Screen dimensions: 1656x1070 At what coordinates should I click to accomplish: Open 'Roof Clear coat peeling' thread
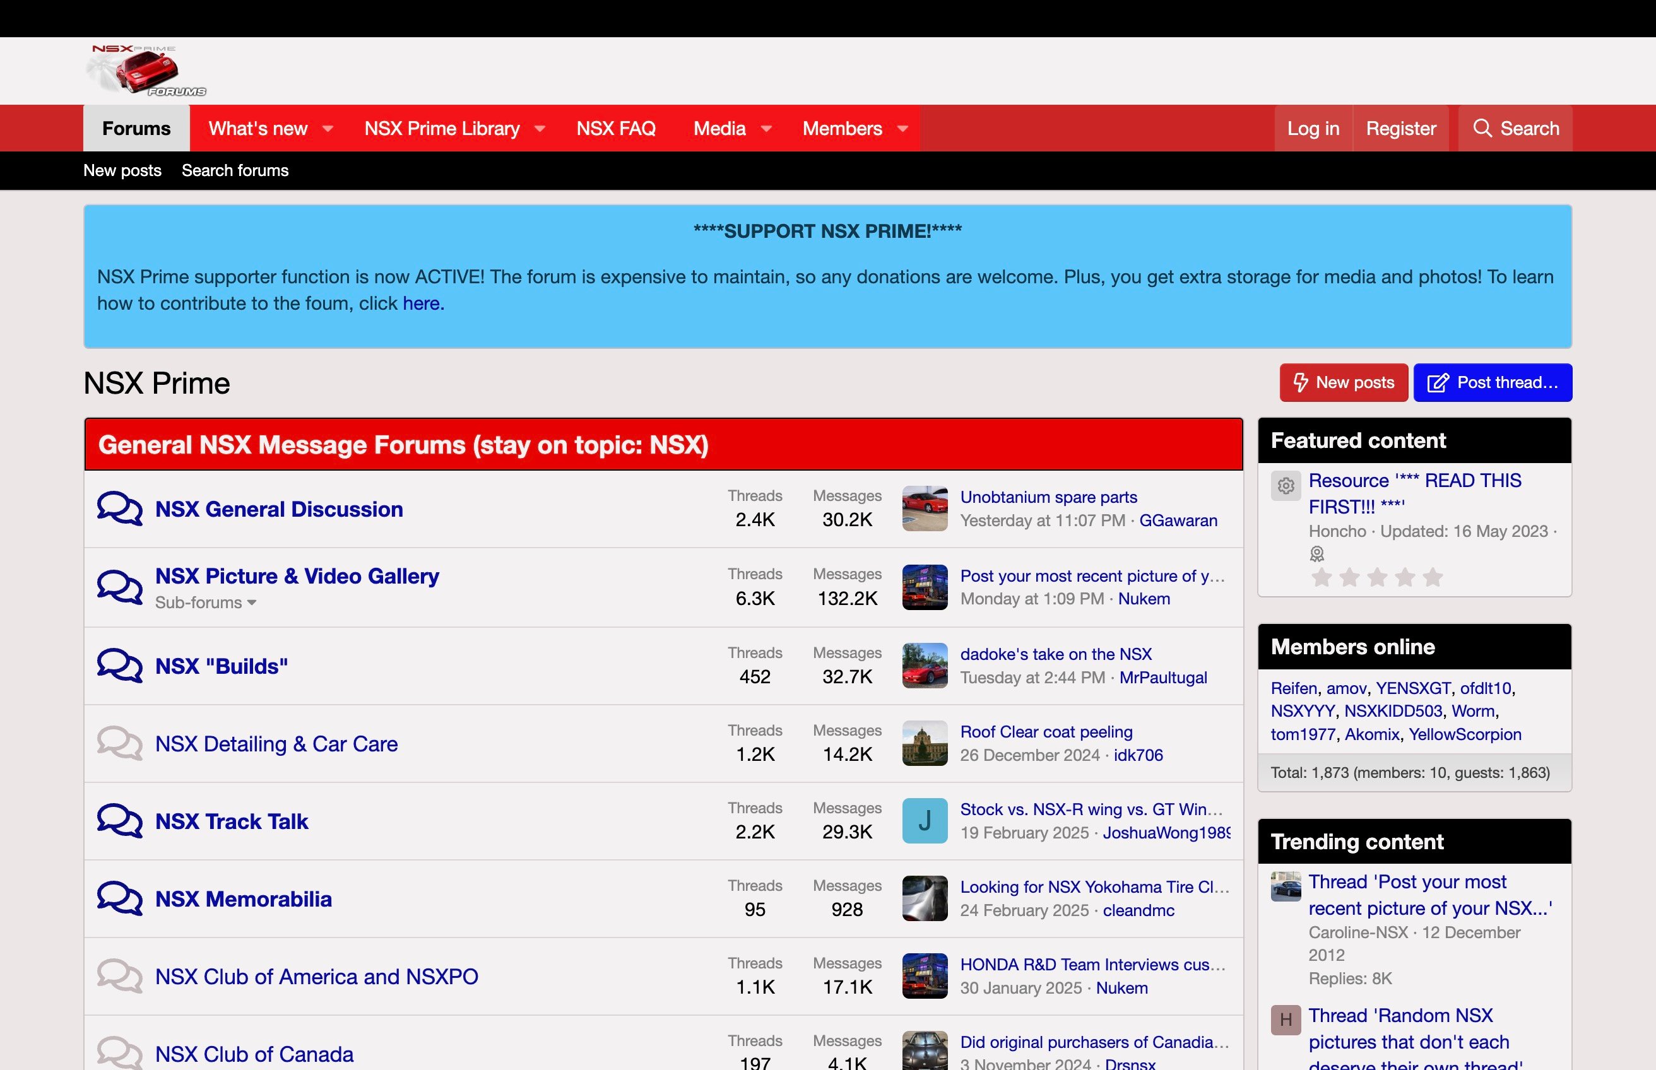tap(1046, 732)
